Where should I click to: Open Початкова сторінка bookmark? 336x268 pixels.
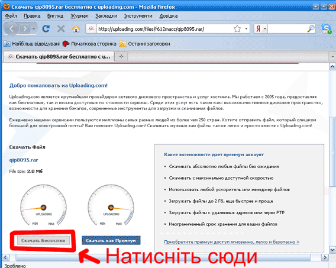pyautogui.click(x=89, y=44)
